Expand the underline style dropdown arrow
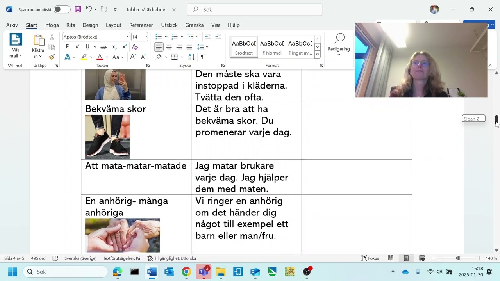500x281 pixels. [94, 47]
